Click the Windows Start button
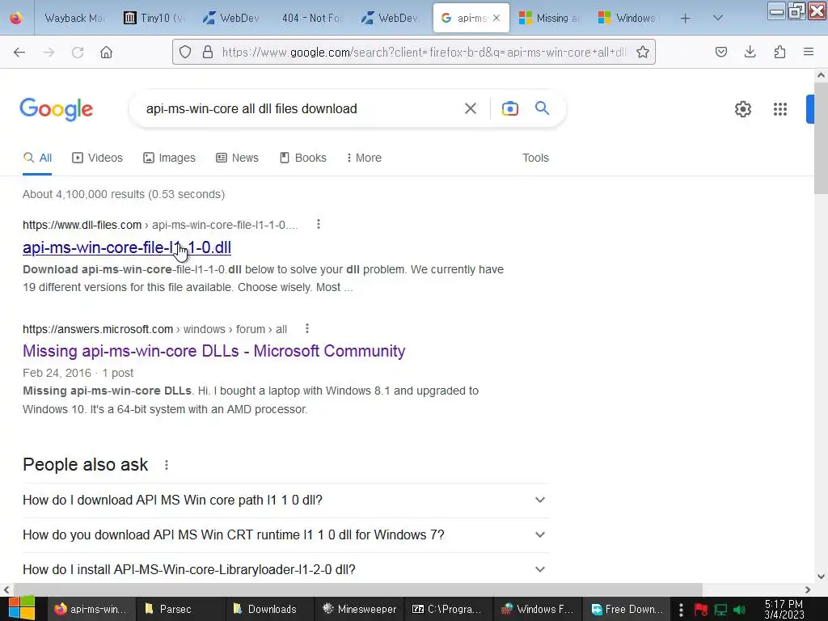828x621 pixels. pyautogui.click(x=21, y=609)
